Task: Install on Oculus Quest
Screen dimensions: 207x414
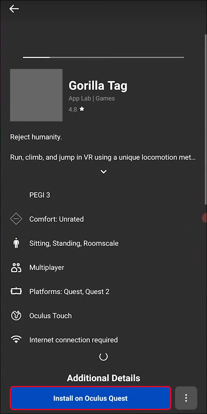Action: click(90, 398)
